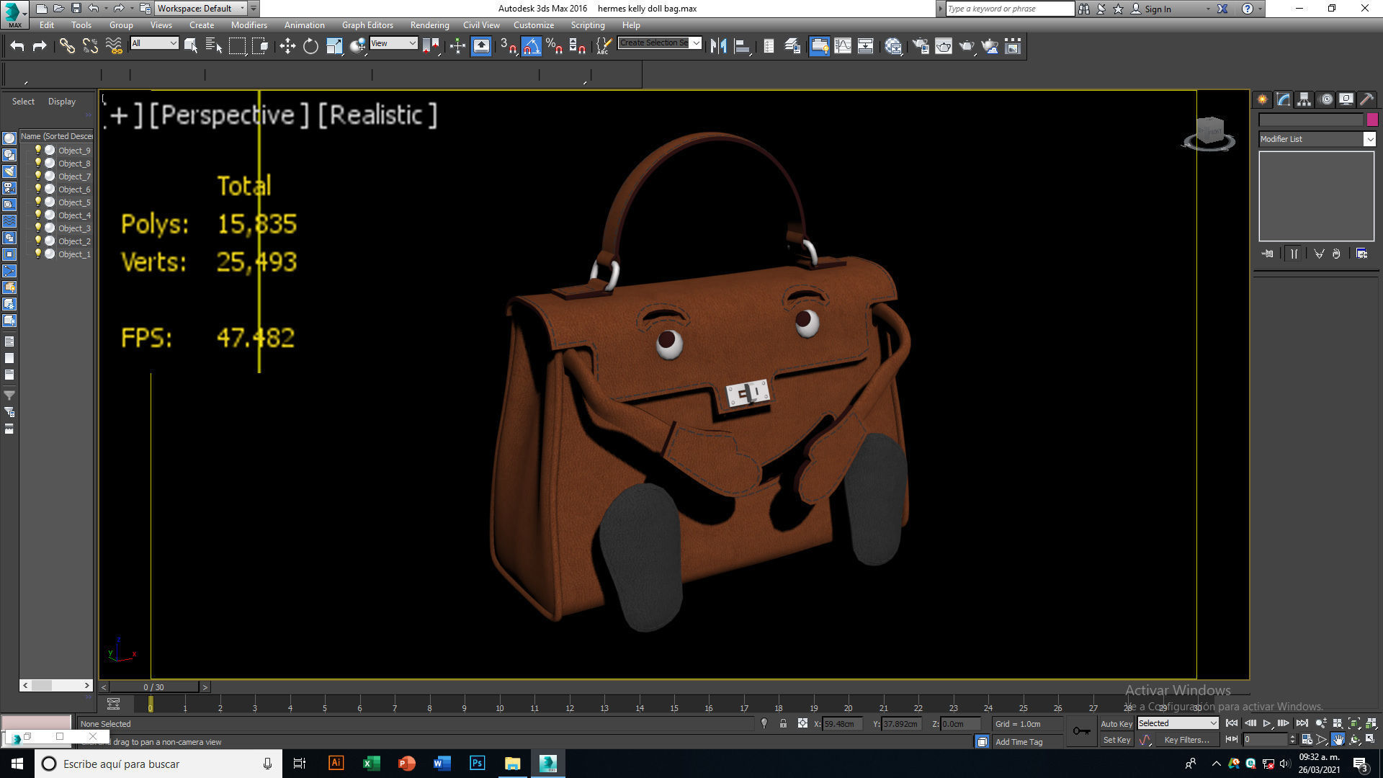
Task: Click the keyword search input field
Action: pos(1009,9)
